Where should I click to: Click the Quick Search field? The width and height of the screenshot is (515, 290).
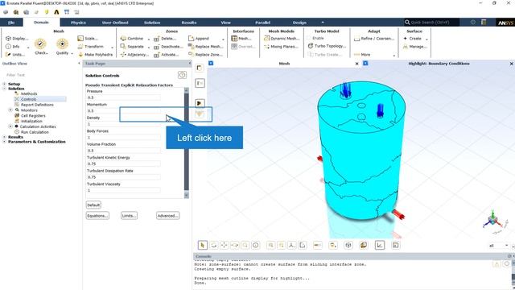(x=431, y=23)
